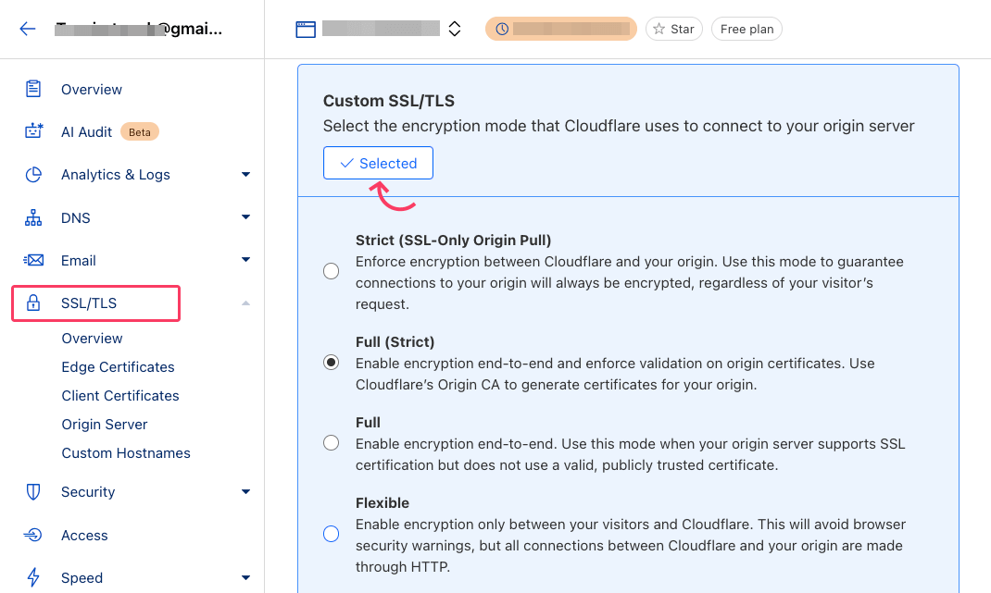Screen dimensions: 991x593
Task: Open Speed menu item
Action: tap(82, 578)
